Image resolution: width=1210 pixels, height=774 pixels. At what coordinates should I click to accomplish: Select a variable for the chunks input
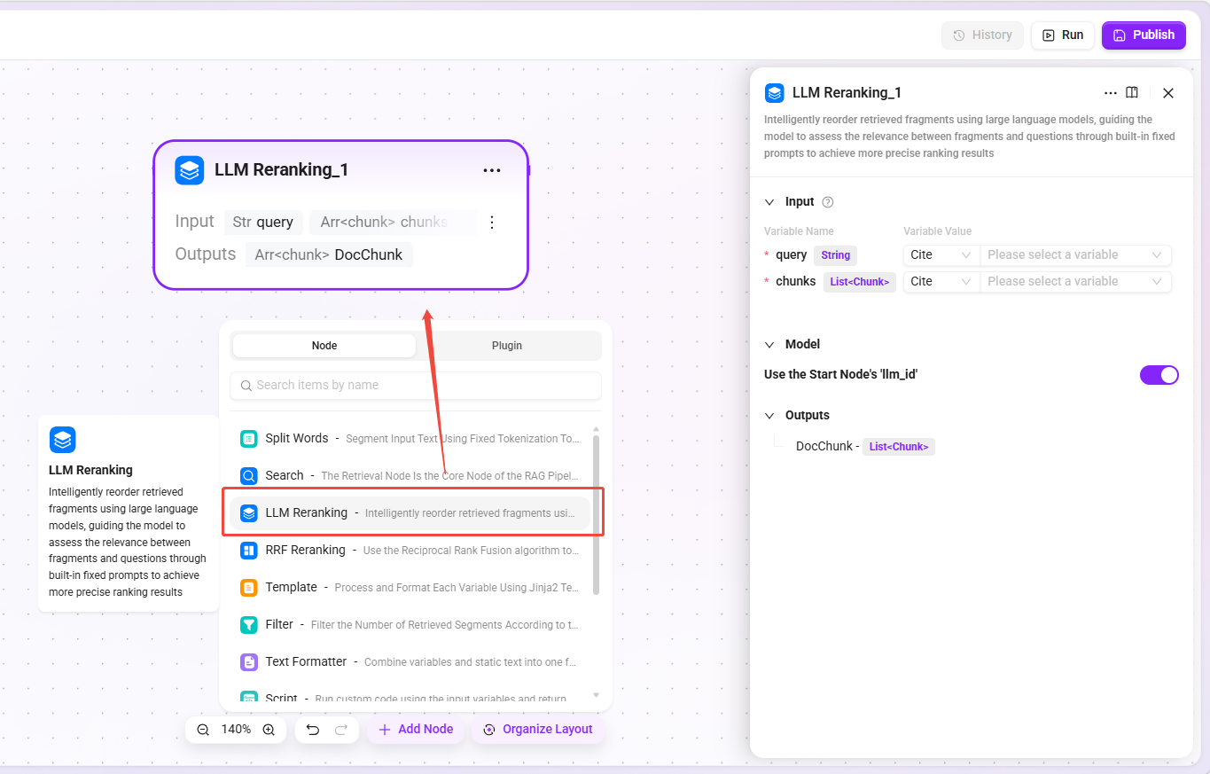click(x=1075, y=281)
